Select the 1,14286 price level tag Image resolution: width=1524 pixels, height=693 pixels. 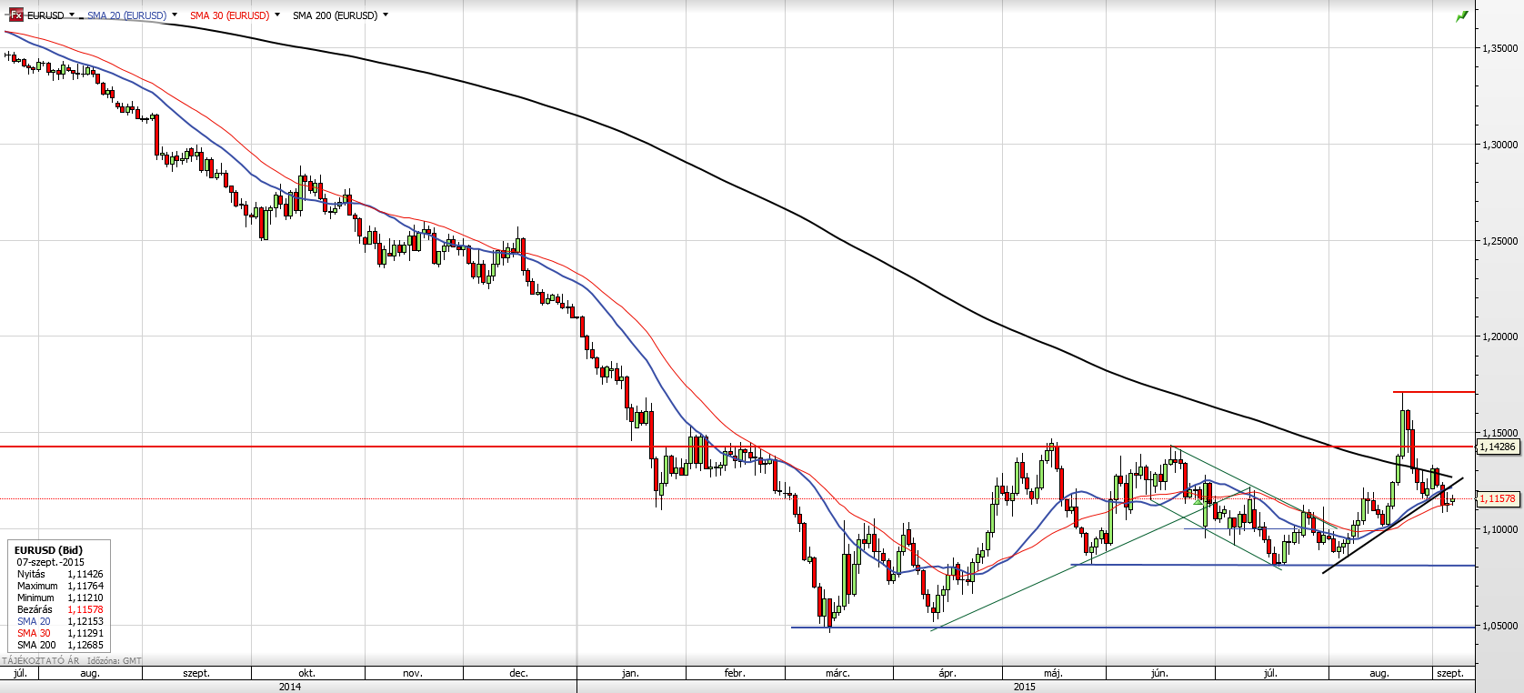coord(1498,447)
